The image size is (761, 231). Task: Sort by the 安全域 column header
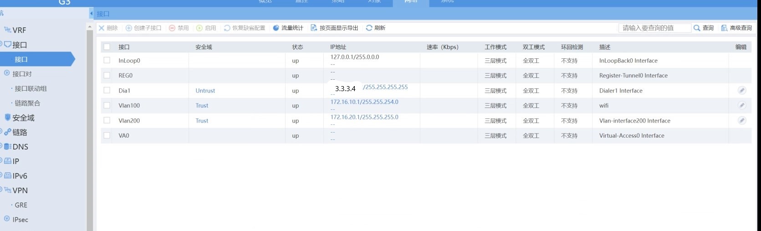[x=204, y=47]
